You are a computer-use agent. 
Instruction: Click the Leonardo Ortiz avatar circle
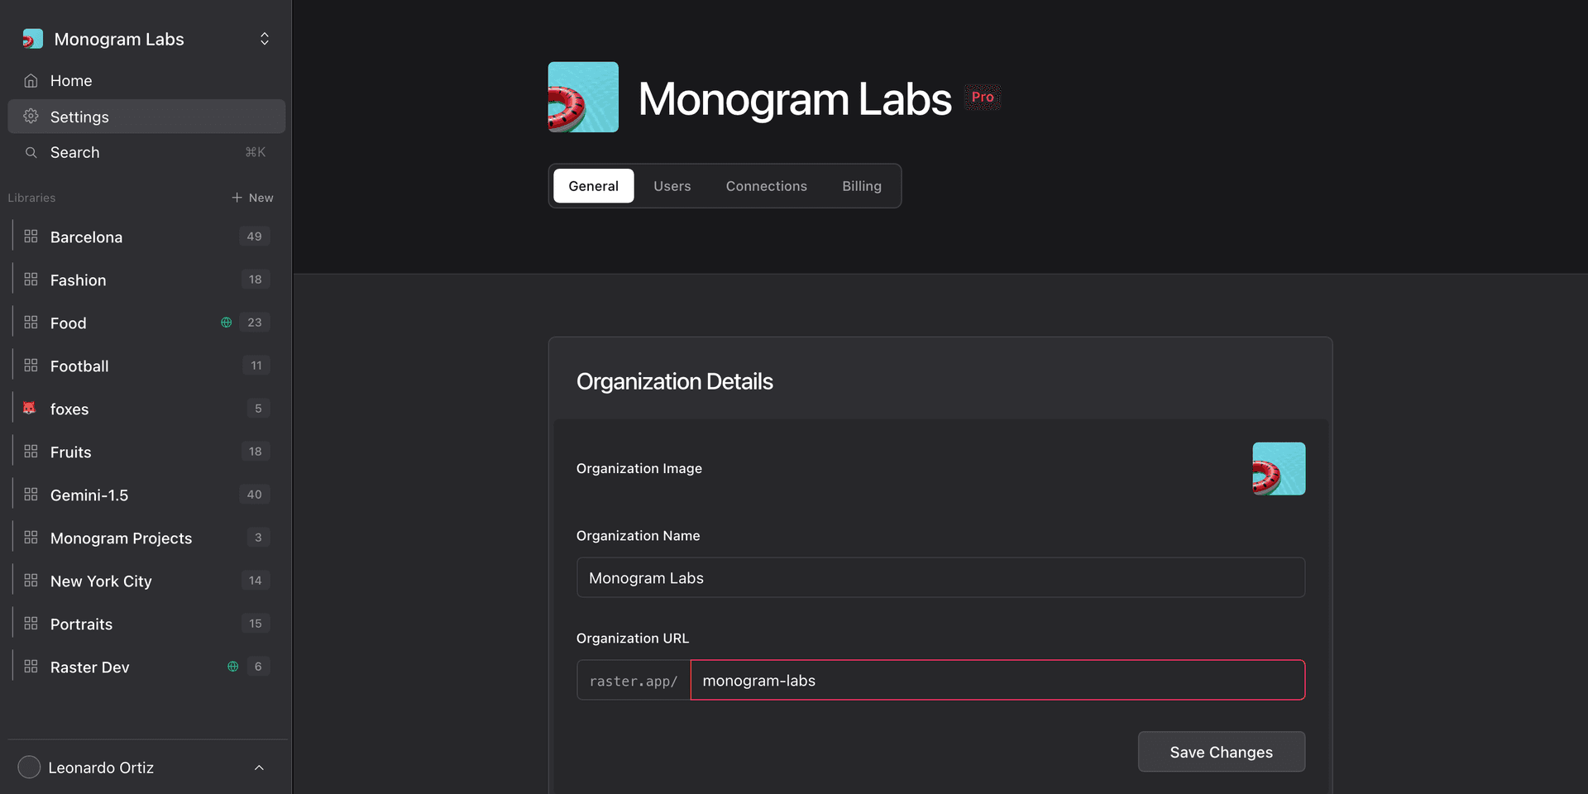[29, 768]
